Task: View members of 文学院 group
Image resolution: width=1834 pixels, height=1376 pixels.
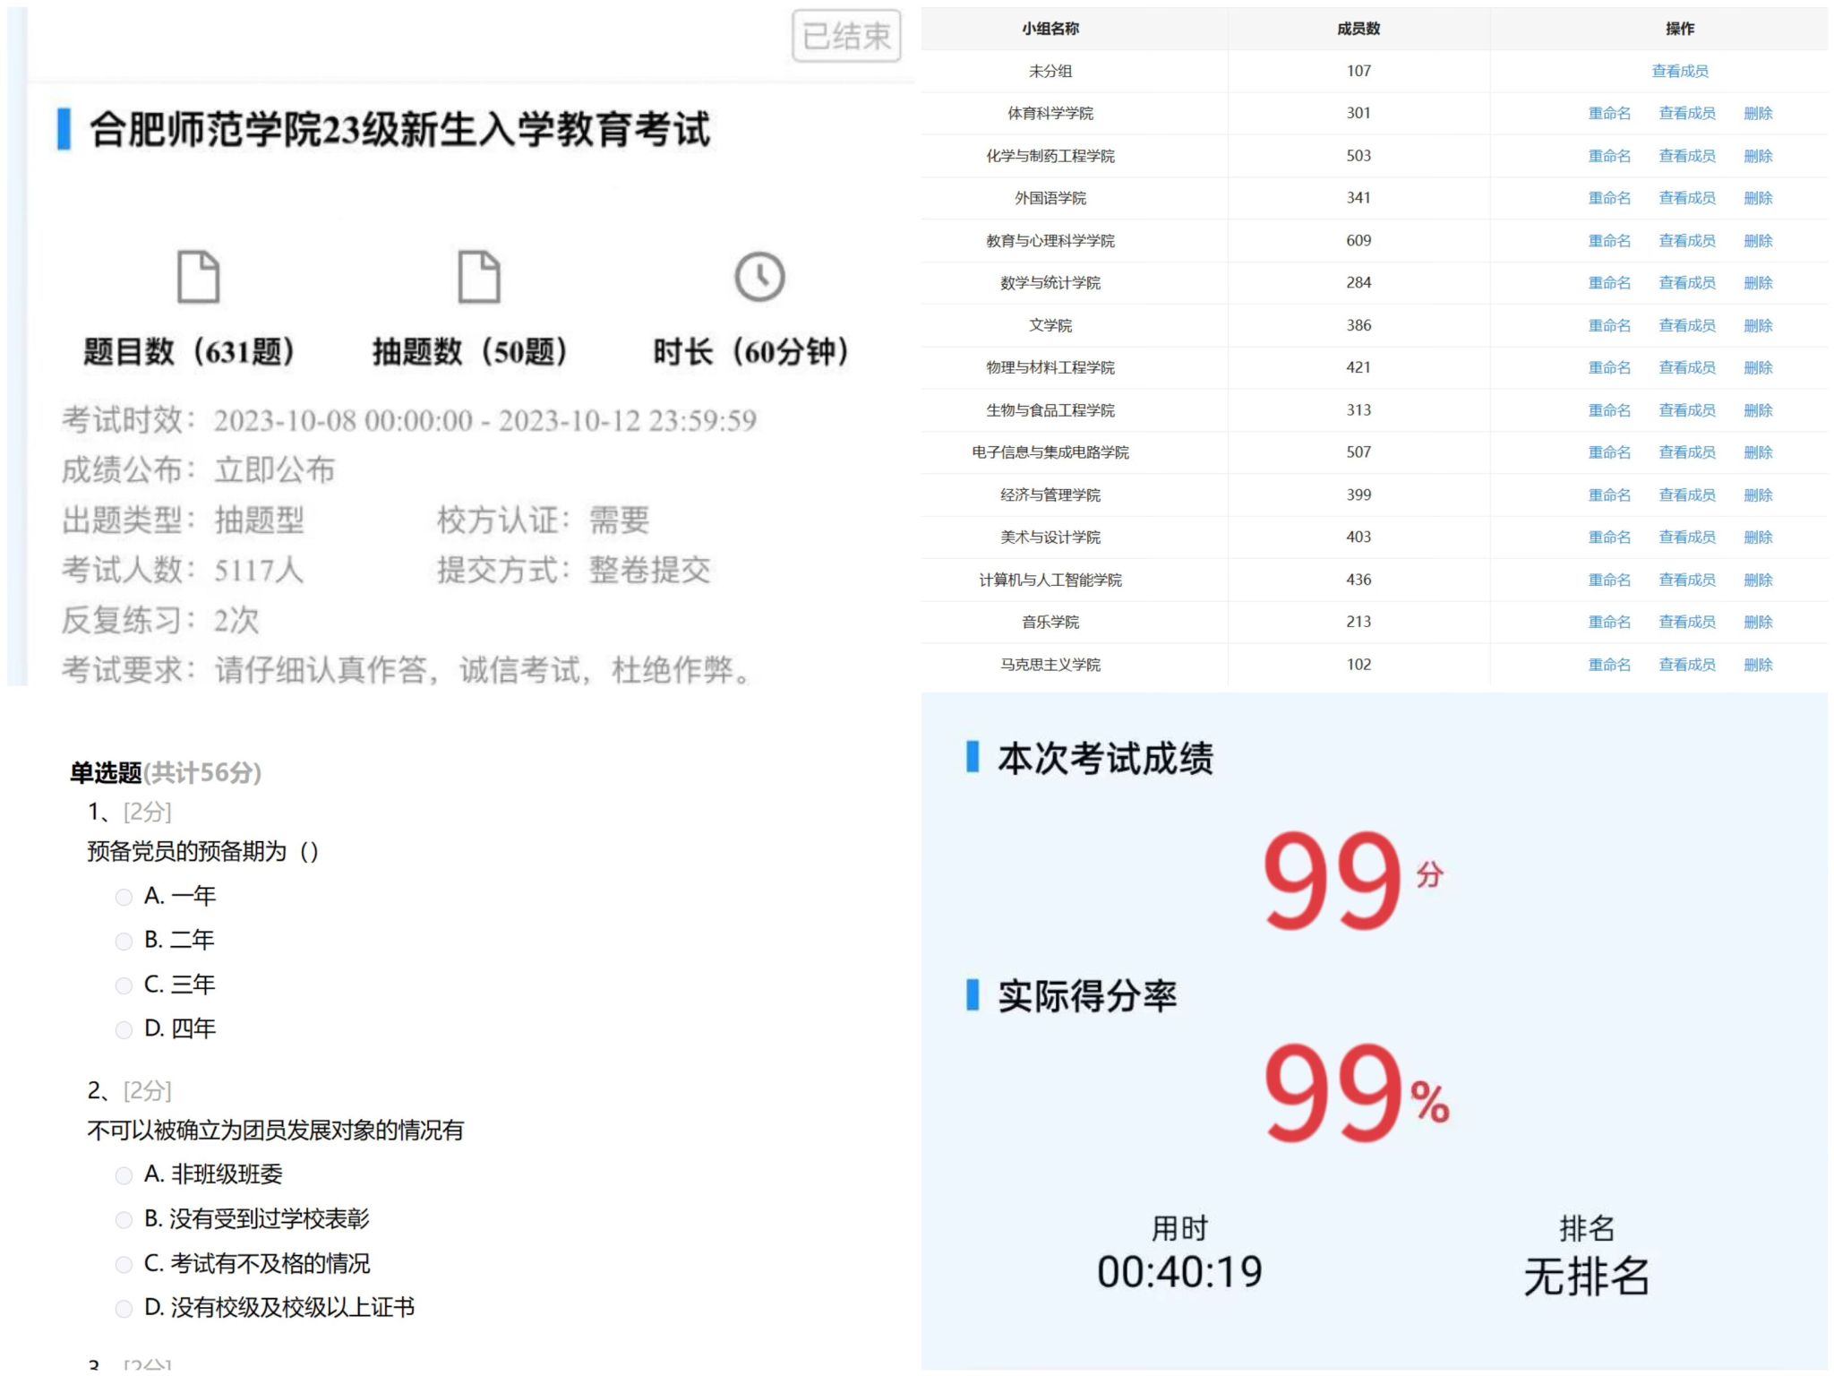Action: click(x=1686, y=325)
